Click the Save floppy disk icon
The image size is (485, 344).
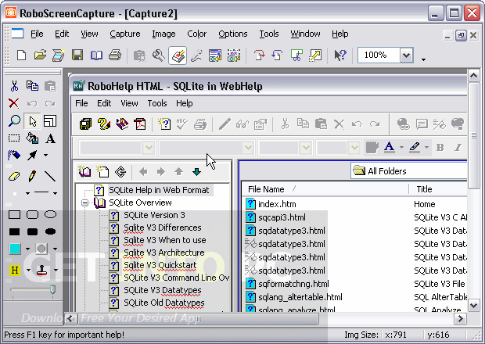[77, 56]
